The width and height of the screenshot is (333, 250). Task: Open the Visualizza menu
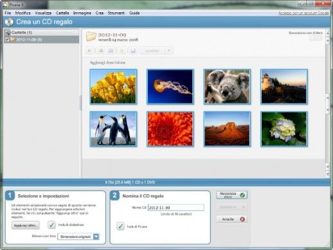(43, 13)
